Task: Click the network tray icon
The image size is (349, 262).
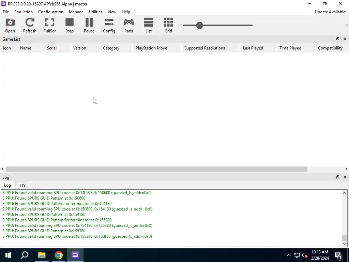Action: coord(297,255)
